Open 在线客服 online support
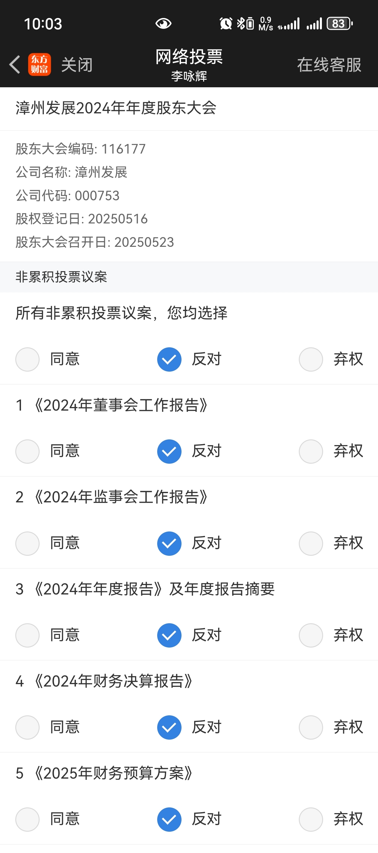 pos(329,64)
